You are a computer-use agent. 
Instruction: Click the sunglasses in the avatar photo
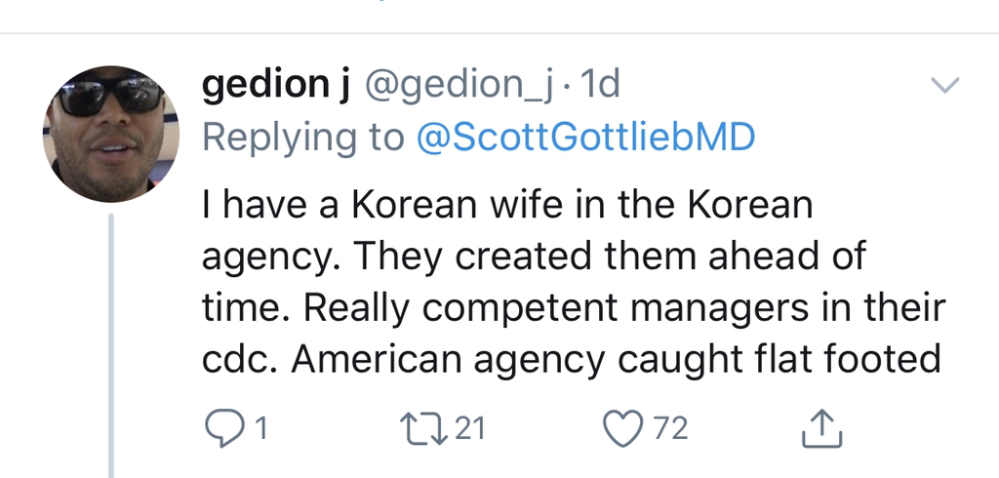[109, 95]
